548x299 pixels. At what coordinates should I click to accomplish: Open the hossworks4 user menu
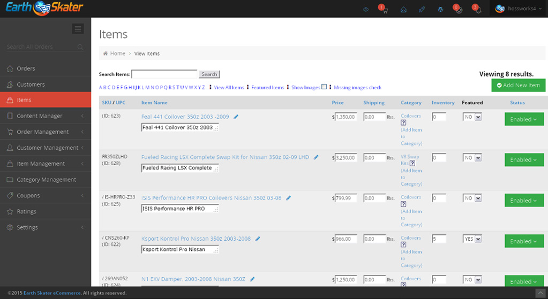tap(519, 9)
